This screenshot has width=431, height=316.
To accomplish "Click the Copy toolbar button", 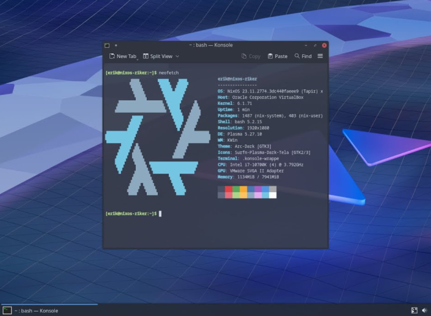I will pyautogui.click(x=251, y=56).
